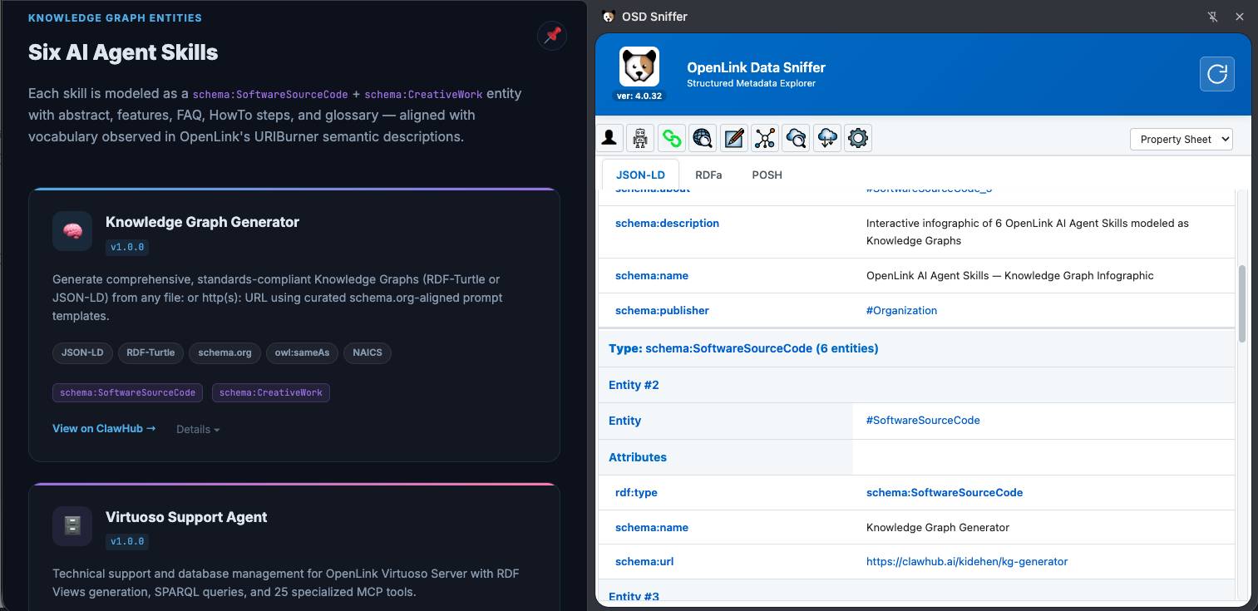Click the user profile silhouette icon

pos(610,139)
